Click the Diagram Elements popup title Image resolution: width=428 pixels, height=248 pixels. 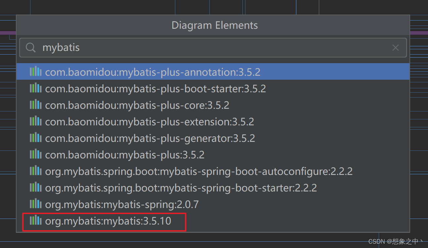215,25
